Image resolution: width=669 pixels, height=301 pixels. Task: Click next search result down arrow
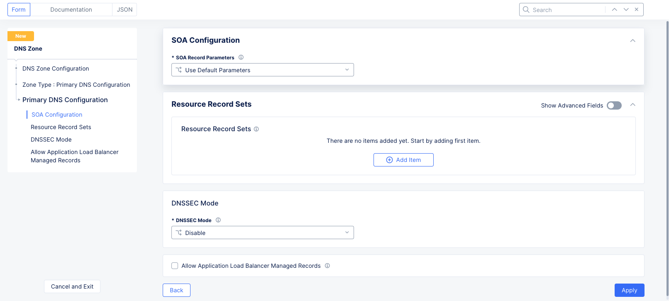click(x=626, y=10)
